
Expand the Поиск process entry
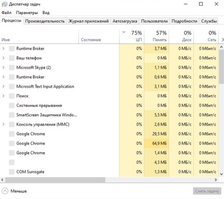(4, 96)
